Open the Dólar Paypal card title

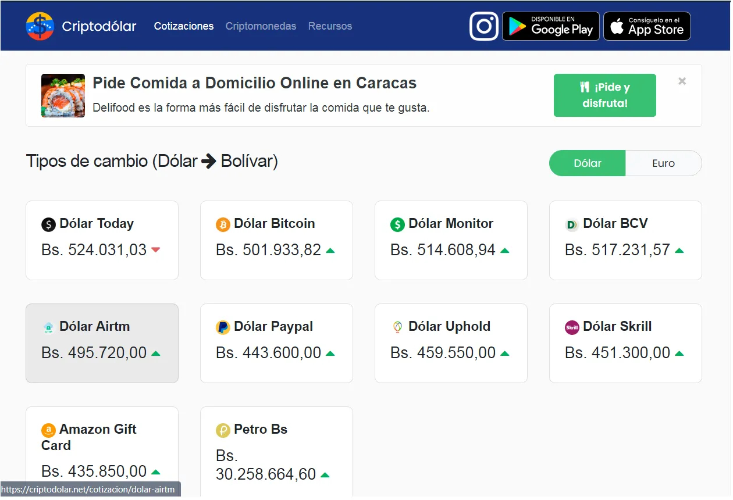click(273, 327)
